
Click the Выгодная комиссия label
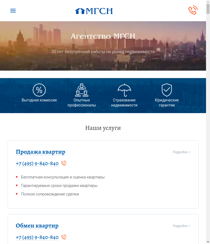pyautogui.click(x=39, y=100)
